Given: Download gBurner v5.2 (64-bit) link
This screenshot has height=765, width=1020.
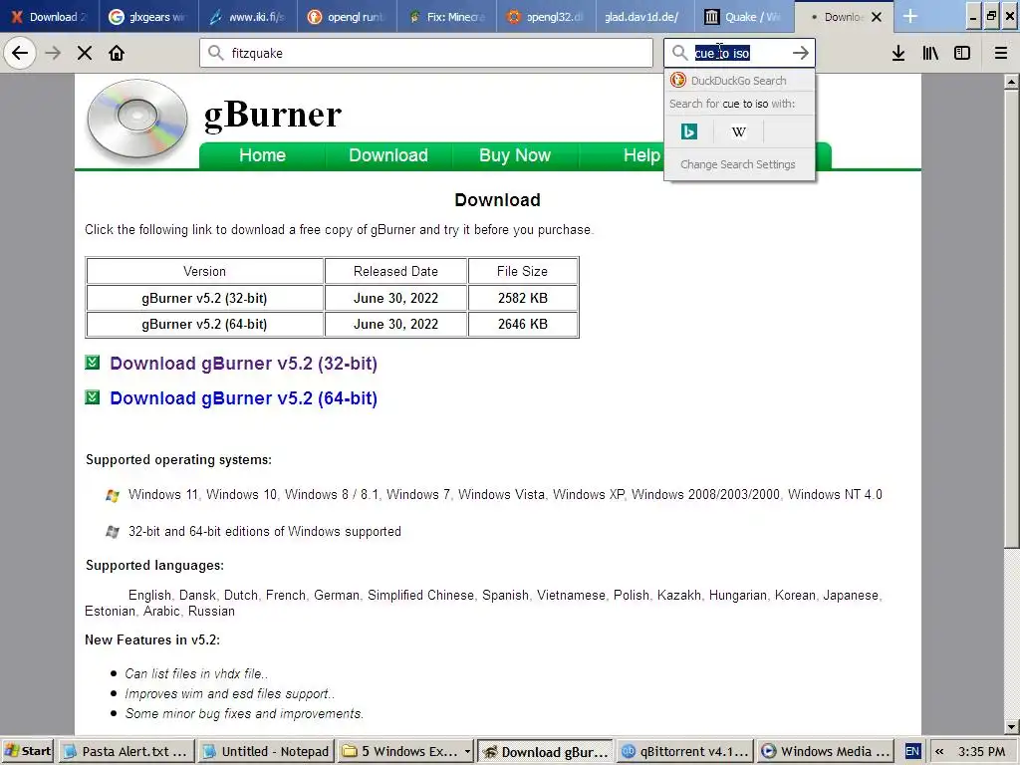Looking at the screenshot, I should point(243,398).
